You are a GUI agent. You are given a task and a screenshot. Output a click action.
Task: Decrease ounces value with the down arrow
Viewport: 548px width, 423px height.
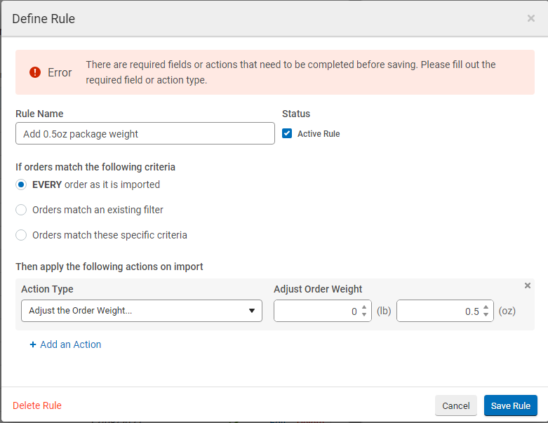[486, 315]
